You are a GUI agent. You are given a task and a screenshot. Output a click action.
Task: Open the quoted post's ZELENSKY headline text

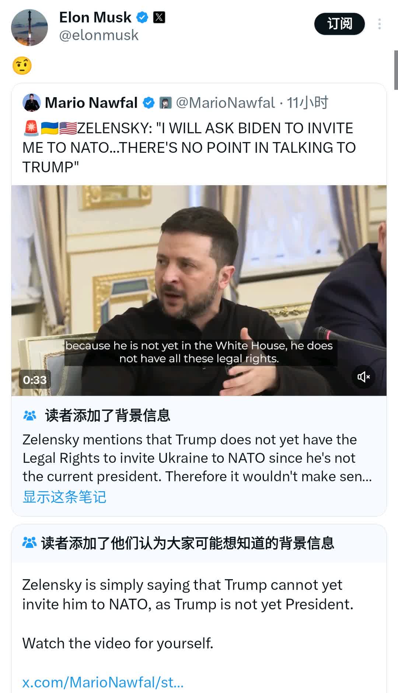pyautogui.click(x=189, y=148)
